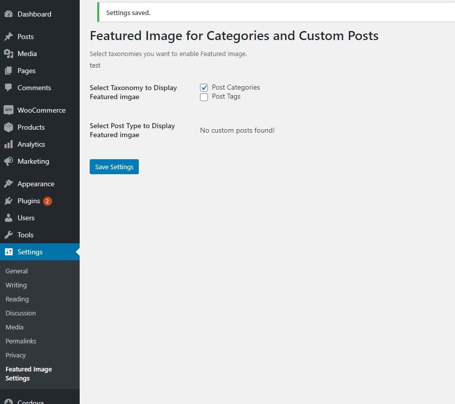Click the 'Select Post Type to Display Featured imgae' label

coord(132,131)
